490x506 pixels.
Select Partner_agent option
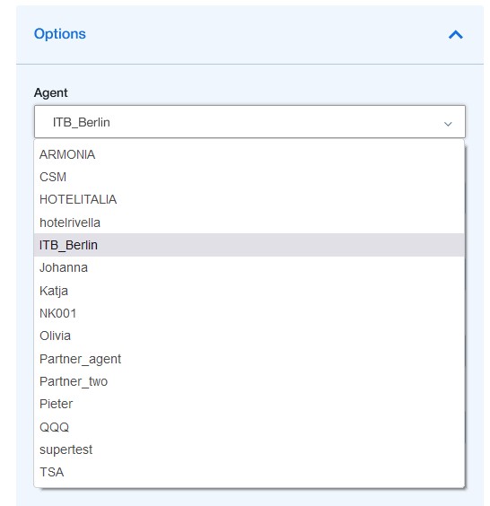[249, 359]
